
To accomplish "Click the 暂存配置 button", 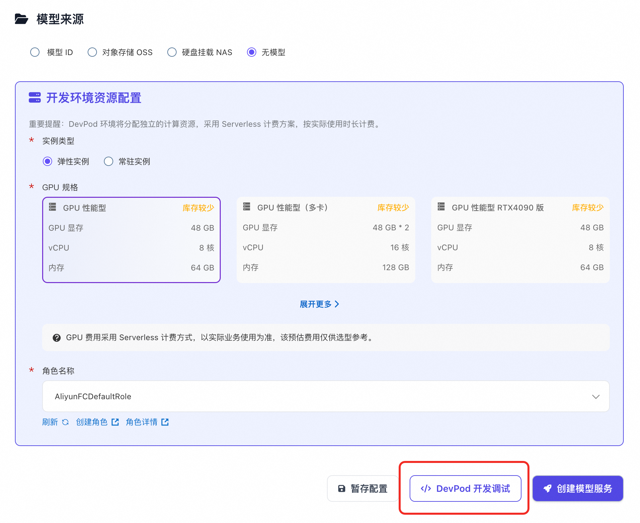I will 363,488.
